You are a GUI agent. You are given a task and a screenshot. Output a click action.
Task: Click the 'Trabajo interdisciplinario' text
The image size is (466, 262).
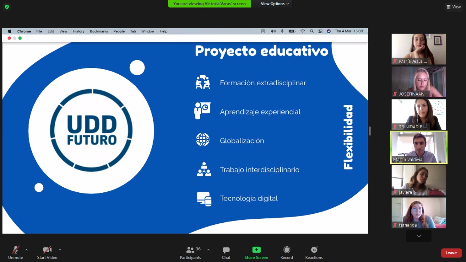coord(260,169)
